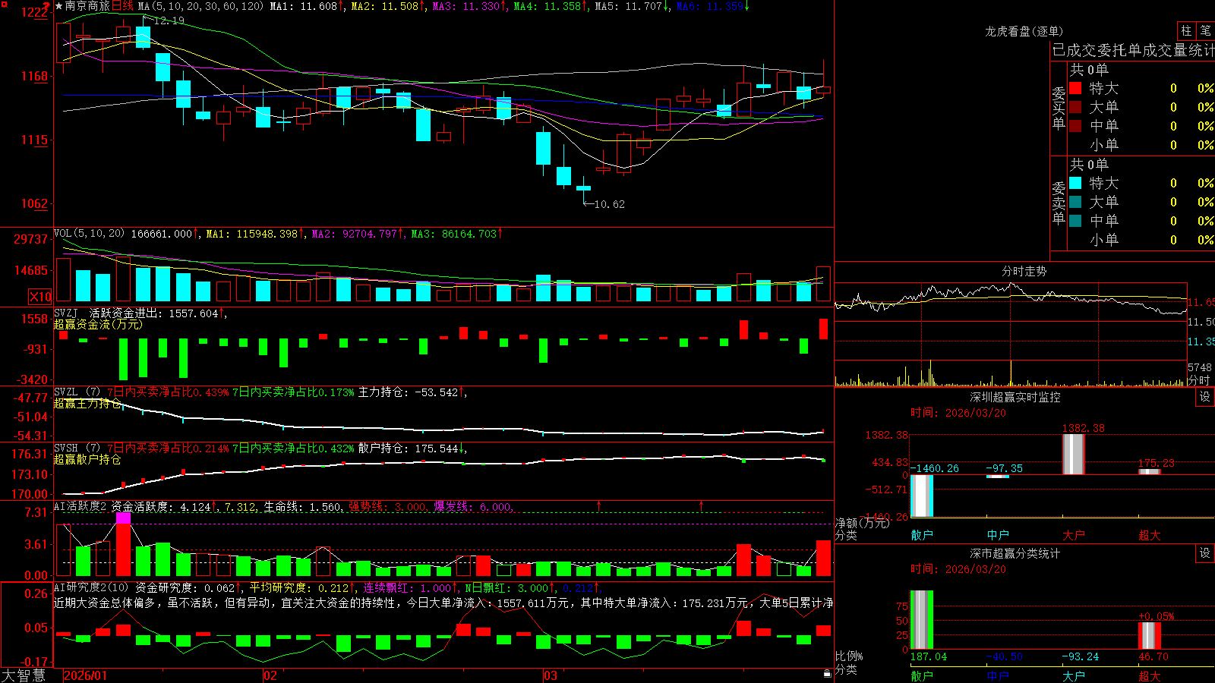Click the 02 month marker on timeline
The height and width of the screenshot is (683, 1215).
(270, 675)
